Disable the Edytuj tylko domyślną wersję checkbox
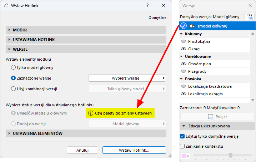The height and width of the screenshot is (162, 256). click(x=182, y=136)
